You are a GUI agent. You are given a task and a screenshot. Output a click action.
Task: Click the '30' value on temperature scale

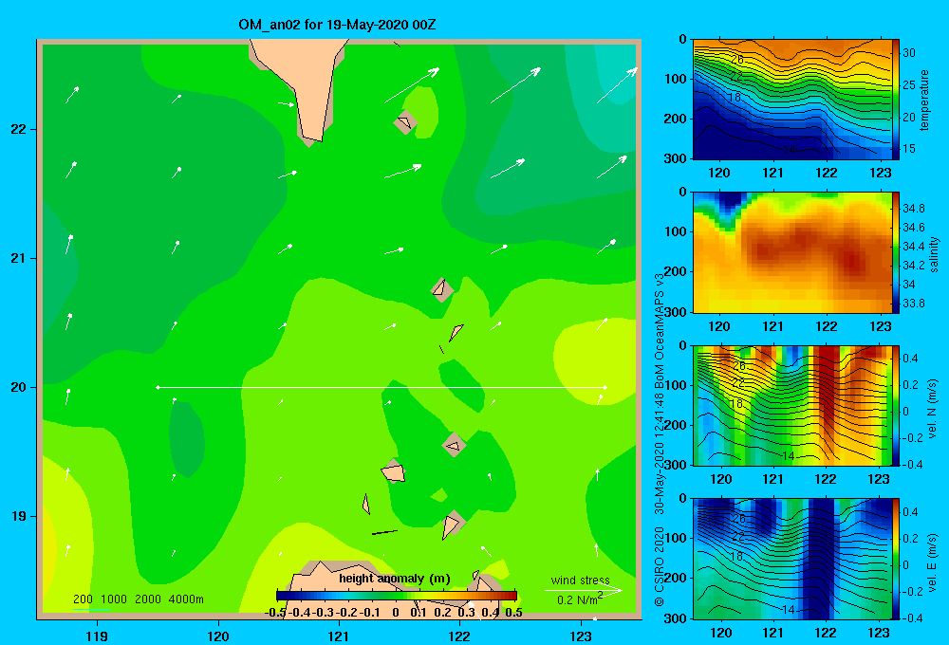click(909, 53)
